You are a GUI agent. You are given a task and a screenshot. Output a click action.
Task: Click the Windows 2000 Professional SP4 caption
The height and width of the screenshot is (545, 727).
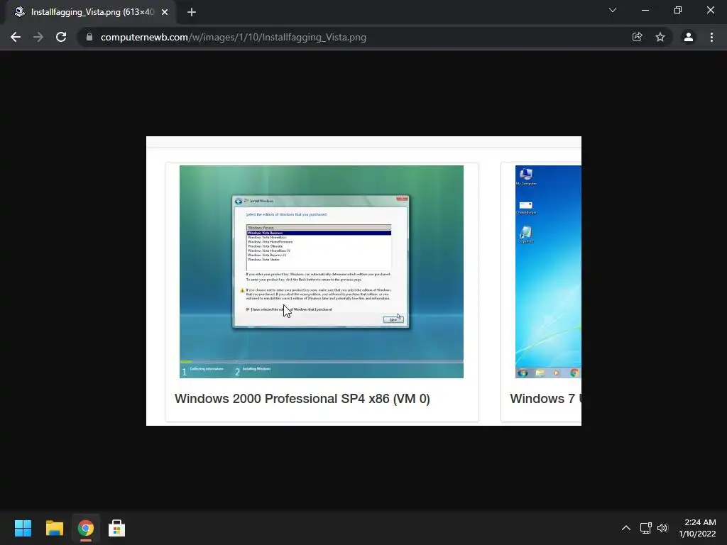click(302, 399)
